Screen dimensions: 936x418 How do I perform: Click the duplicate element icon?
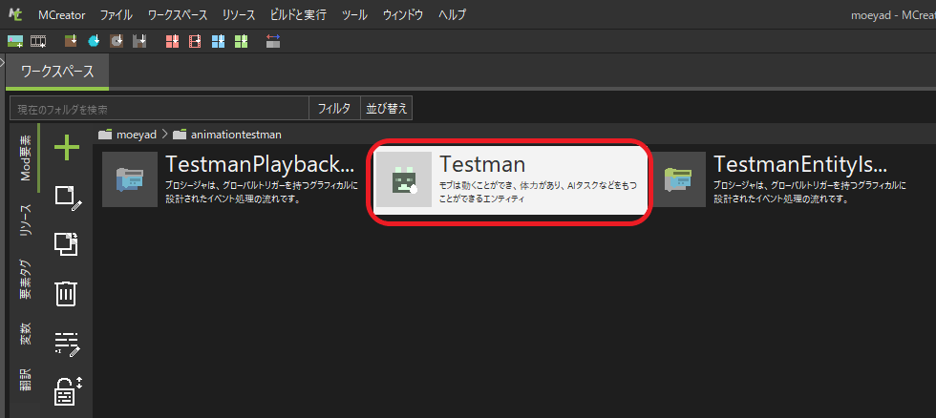(67, 244)
